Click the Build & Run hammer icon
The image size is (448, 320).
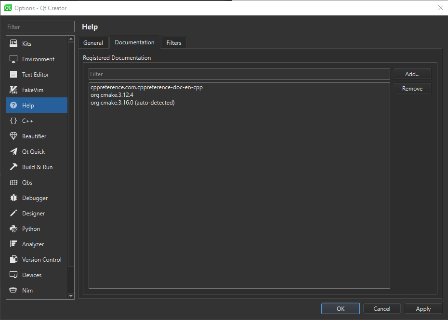[x=13, y=167]
